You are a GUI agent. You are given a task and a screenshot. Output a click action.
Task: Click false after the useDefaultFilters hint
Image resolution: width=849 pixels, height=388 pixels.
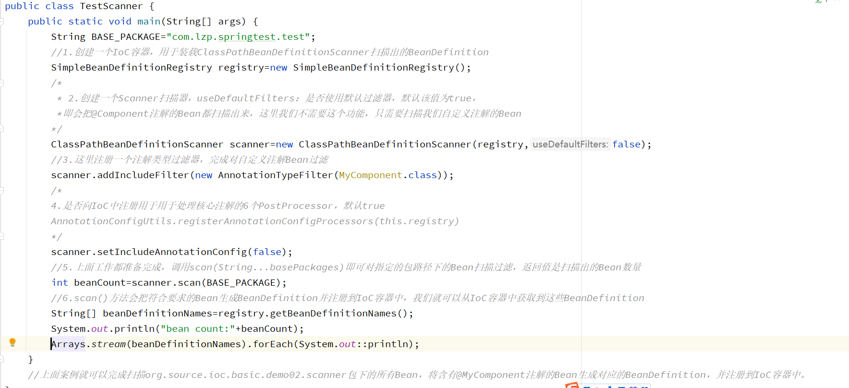[626, 145]
